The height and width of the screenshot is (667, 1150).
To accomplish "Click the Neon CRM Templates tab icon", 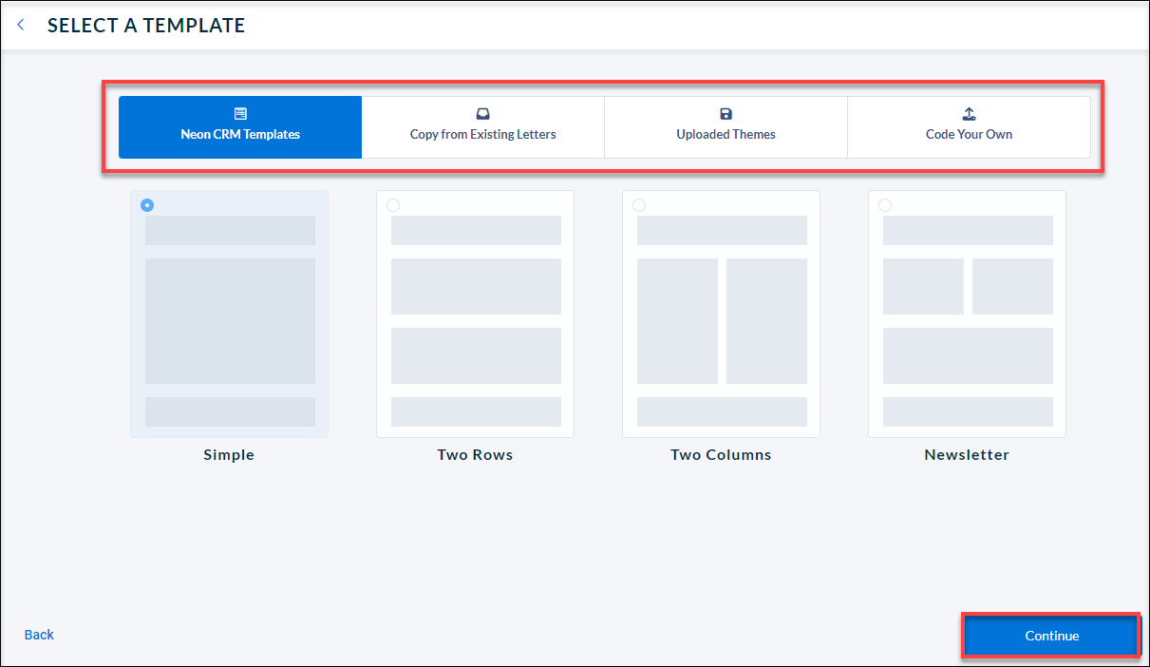I will tap(240, 113).
